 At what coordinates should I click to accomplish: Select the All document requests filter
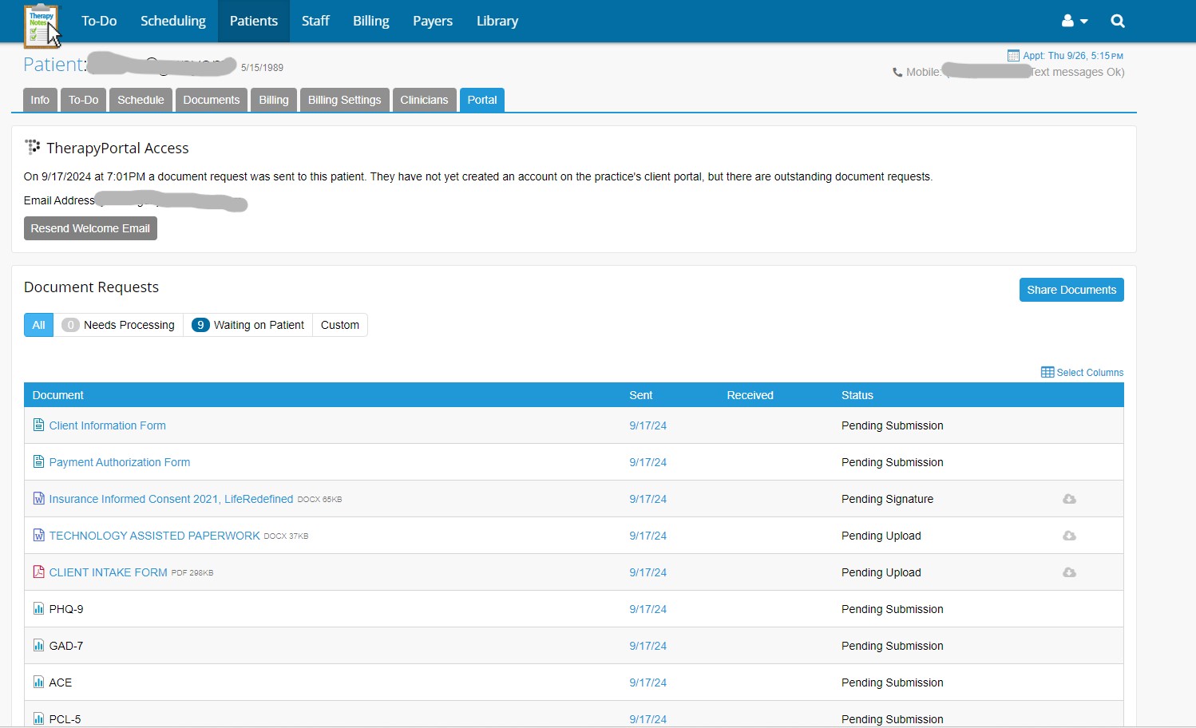(38, 325)
